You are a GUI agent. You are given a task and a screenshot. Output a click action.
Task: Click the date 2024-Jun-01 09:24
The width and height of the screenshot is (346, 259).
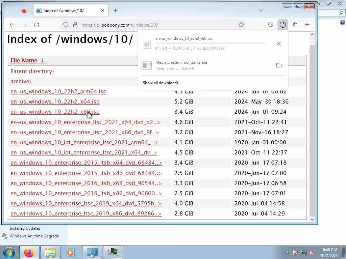[261, 112]
